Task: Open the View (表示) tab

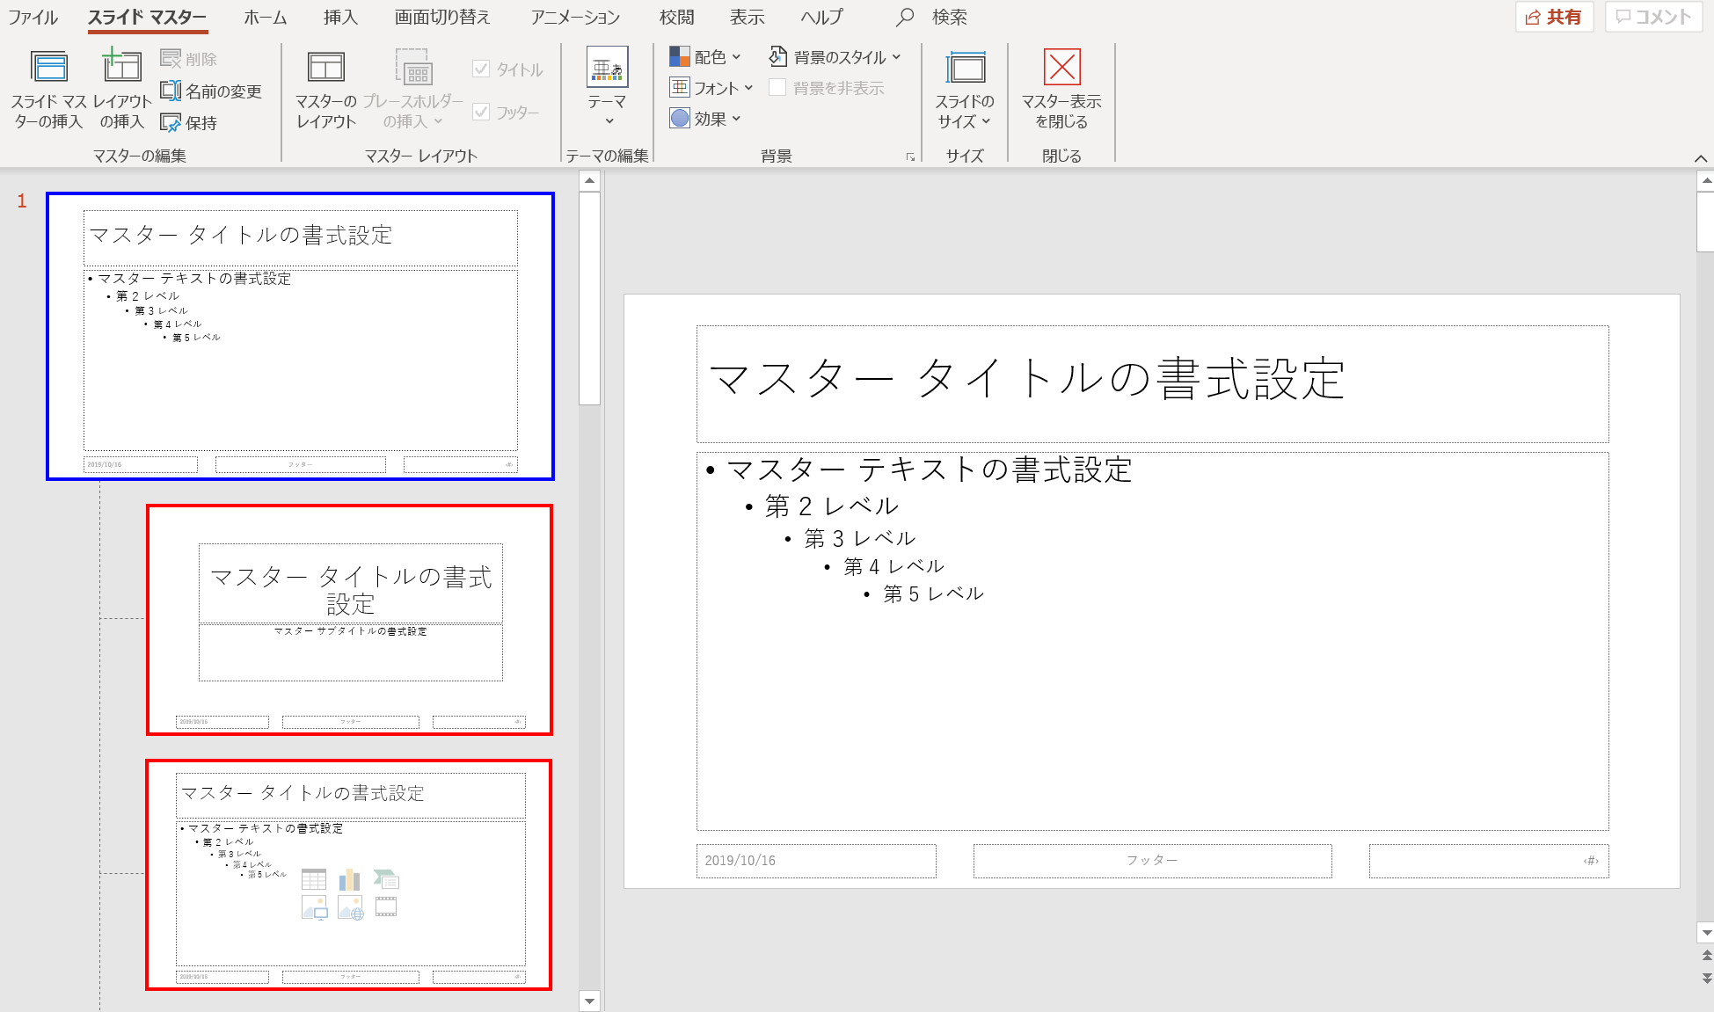Action: pyautogui.click(x=748, y=17)
